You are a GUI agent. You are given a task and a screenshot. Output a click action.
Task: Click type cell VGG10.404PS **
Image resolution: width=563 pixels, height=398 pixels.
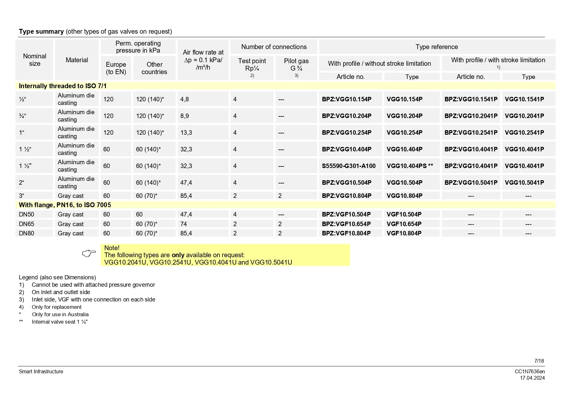click(410, 166)
